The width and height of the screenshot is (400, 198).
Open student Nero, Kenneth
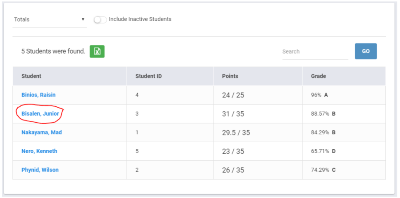pyautogui.click(x=39, y=151)
